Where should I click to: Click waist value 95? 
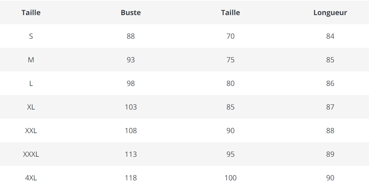pyautogui.click(x=230, y=154)
